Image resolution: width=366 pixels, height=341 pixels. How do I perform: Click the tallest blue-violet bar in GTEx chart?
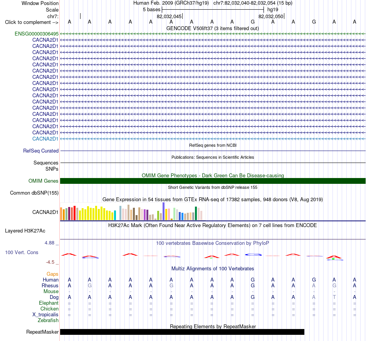tap(164, 211)
